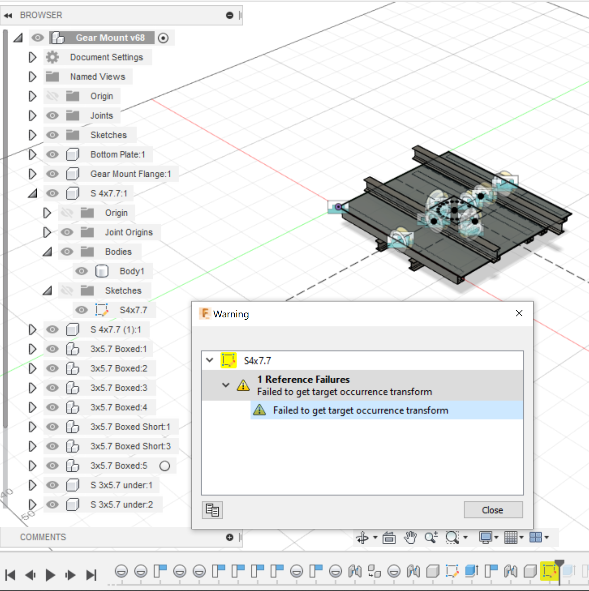Screen dimensions: 589x591
Task: Hide the Gear Mount Flange:1 component
Action: pyautogui.click(x=52, y=174)
